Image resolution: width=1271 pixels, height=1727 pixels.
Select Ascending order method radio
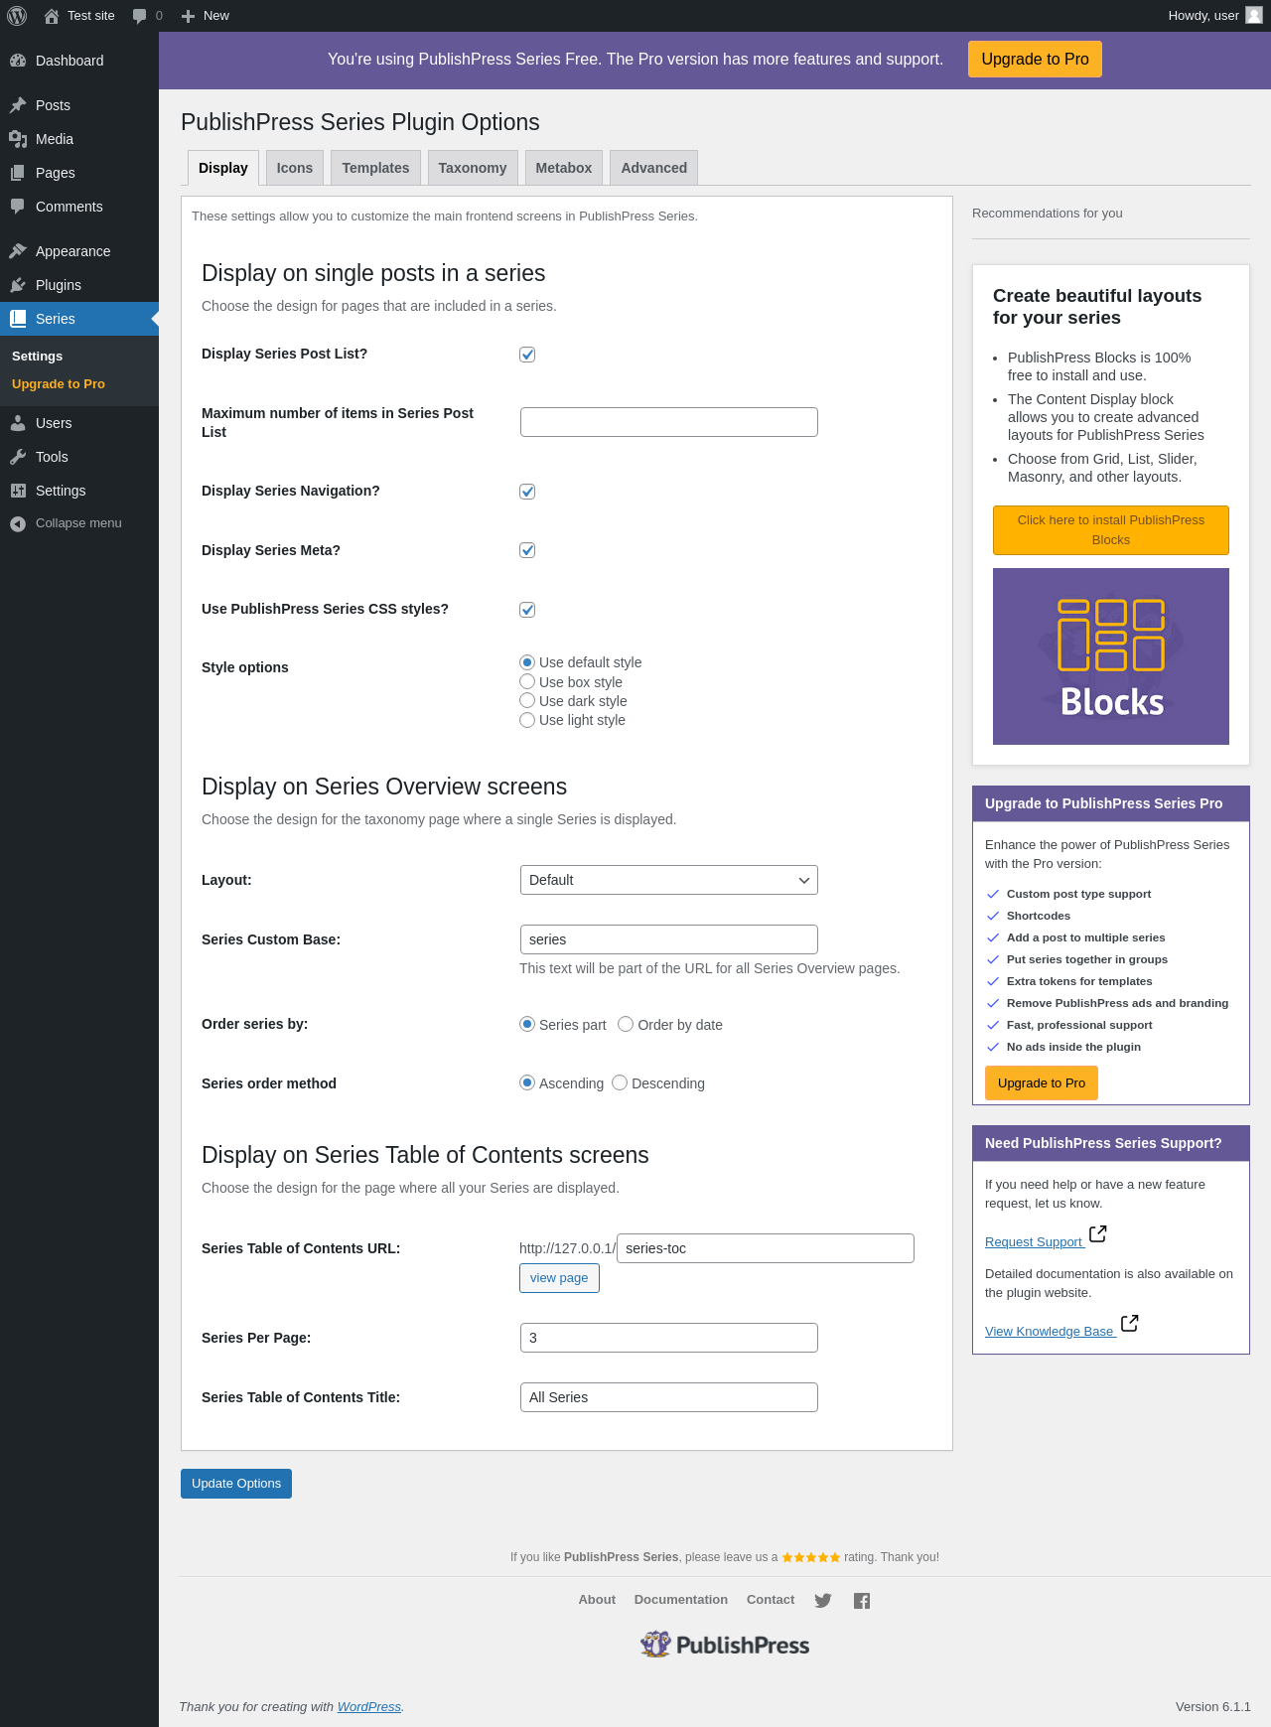click(x=527, y=1082)
